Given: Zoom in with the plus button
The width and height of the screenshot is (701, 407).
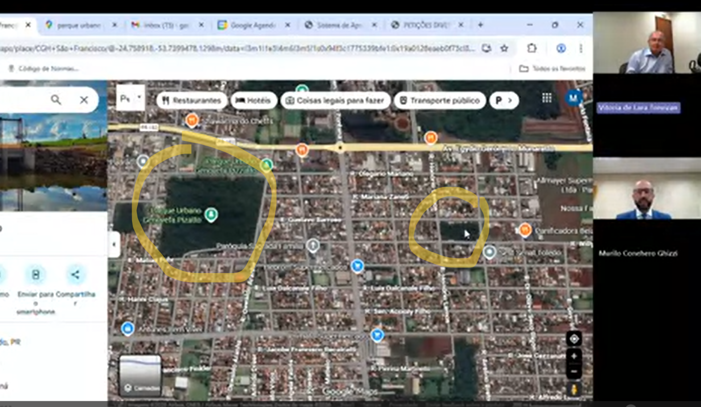Looking at the screenshot, I should [x=574, y=356].
